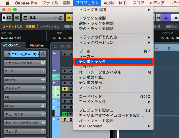
Task: Open the edit channel settings e icon
Action: coord(43,54)
